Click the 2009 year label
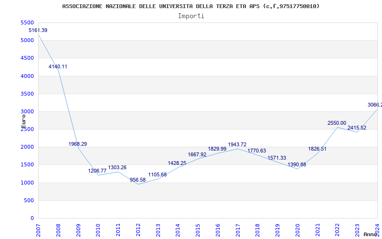This screenshot has height=239, width=382. (x=78, y=230)
